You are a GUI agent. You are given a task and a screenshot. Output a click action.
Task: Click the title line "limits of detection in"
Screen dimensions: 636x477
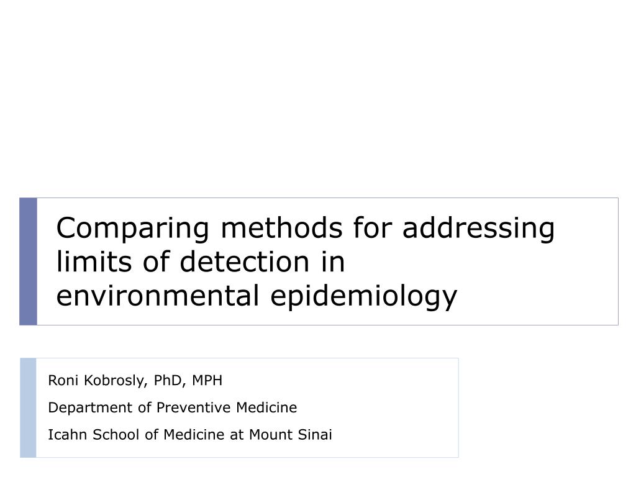(201, 261)
